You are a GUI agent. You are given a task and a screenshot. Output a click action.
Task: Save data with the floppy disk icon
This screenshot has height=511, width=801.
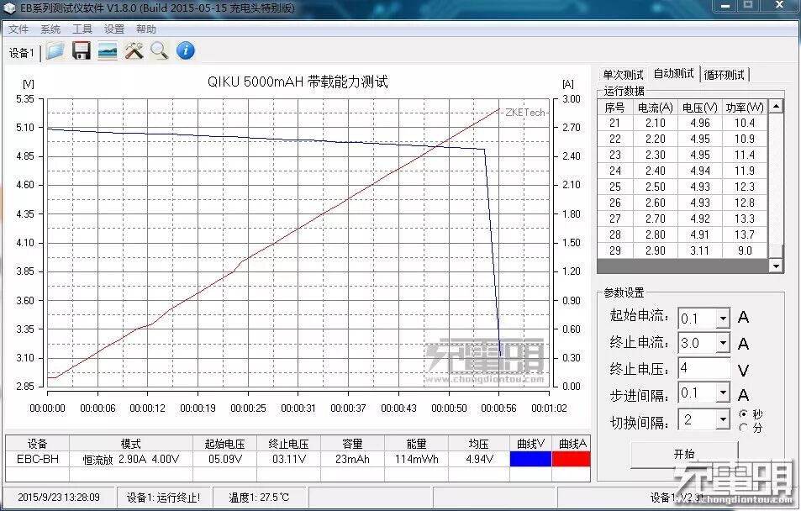click(x=82, y=50)
